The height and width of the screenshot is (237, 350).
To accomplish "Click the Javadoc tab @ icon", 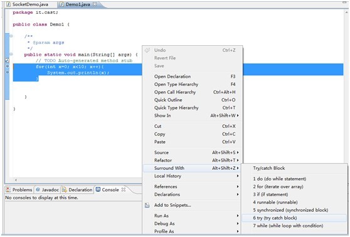I will 38,190.
